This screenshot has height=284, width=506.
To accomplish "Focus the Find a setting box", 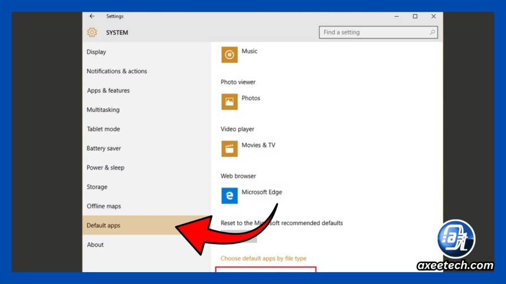I will coord(378,32).
